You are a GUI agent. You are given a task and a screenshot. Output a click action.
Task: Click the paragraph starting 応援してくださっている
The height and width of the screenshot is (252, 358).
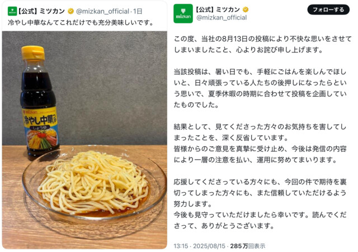pyautogui.click(x=260, y=193)
